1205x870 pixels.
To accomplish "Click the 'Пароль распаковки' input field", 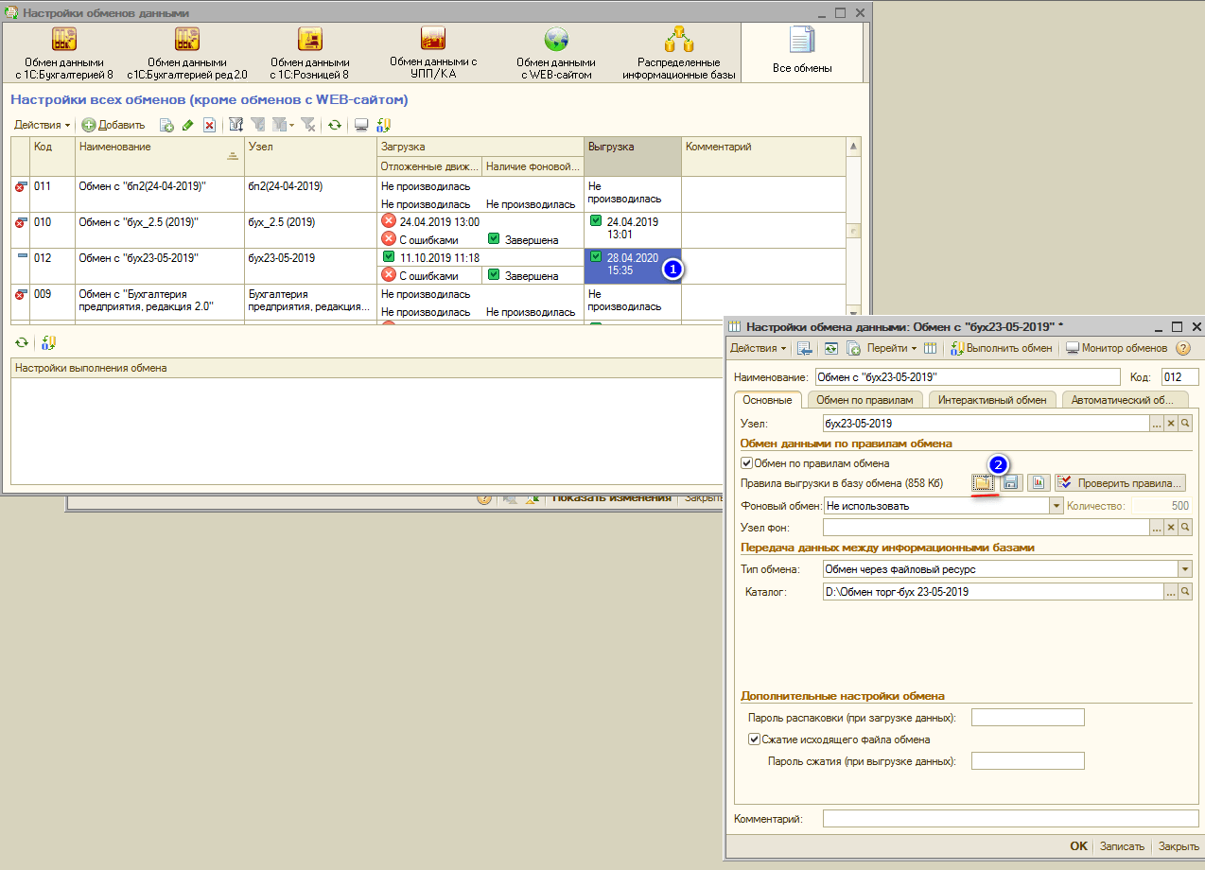I will 1027,718.
